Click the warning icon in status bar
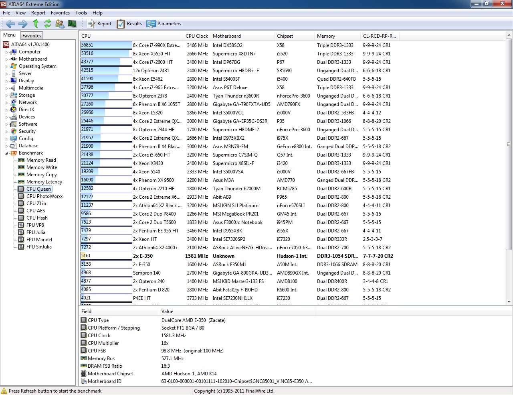513x395 pixels. (x=4, y=391)
